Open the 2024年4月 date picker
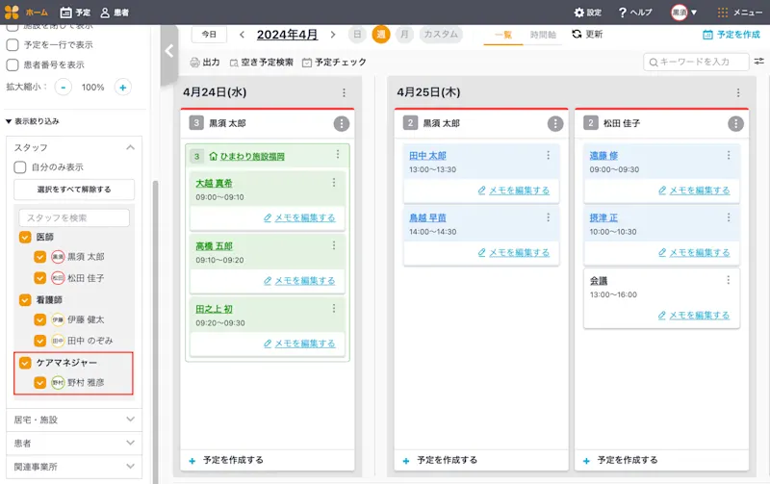Viewport: 770px width, 484px height. click(x=287, y=35)
